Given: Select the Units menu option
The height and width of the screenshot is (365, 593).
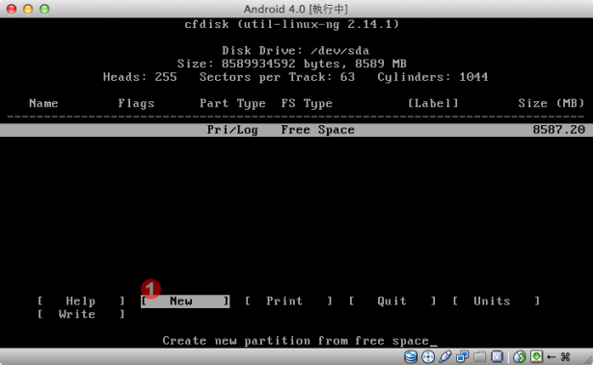Looking at the screenshot, I should 497,300.
